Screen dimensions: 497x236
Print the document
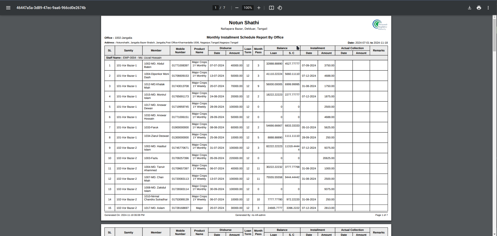point(479,8)
